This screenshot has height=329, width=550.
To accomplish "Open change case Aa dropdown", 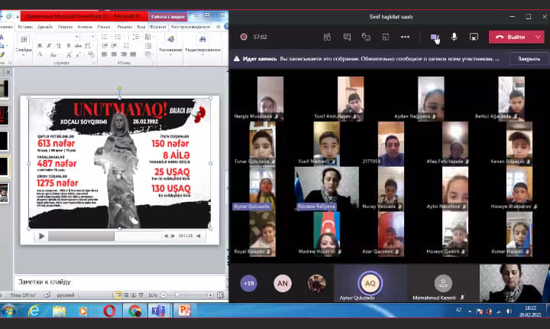I will coord(53,54).
